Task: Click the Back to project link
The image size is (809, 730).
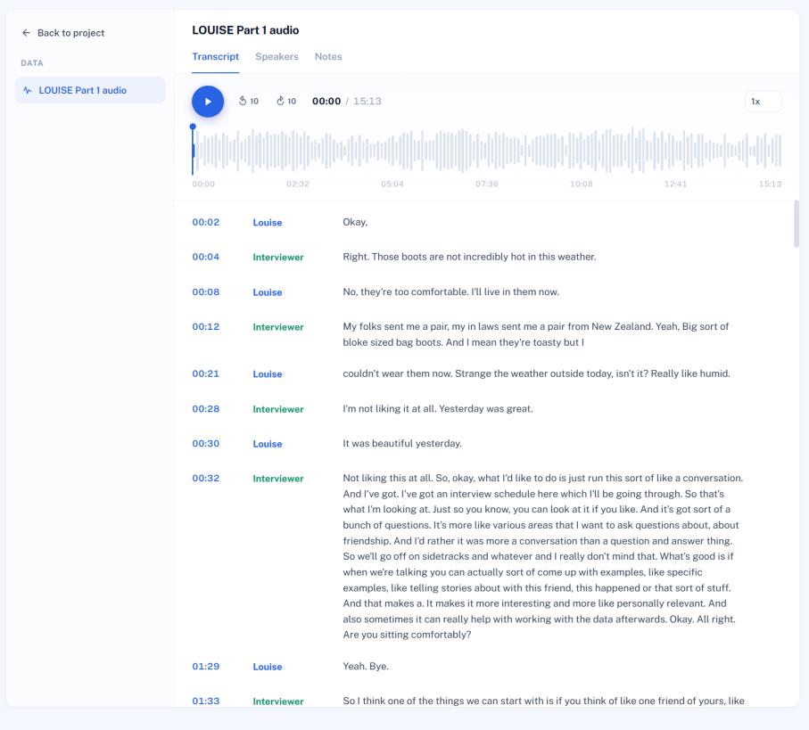Action: pyautogui.click(x=63, y=33)
